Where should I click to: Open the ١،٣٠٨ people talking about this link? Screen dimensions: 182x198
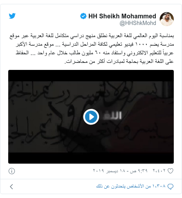[131, 186]
